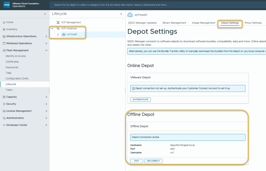Screen dimensions: 266x171
Task: Click the VCF Management icon in tree
Action: (58, 23)
